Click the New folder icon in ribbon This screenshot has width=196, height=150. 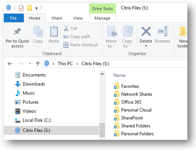click(183, 31)
